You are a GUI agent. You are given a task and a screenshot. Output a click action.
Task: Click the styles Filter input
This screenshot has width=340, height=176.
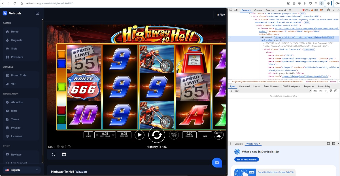coord(270,91)
